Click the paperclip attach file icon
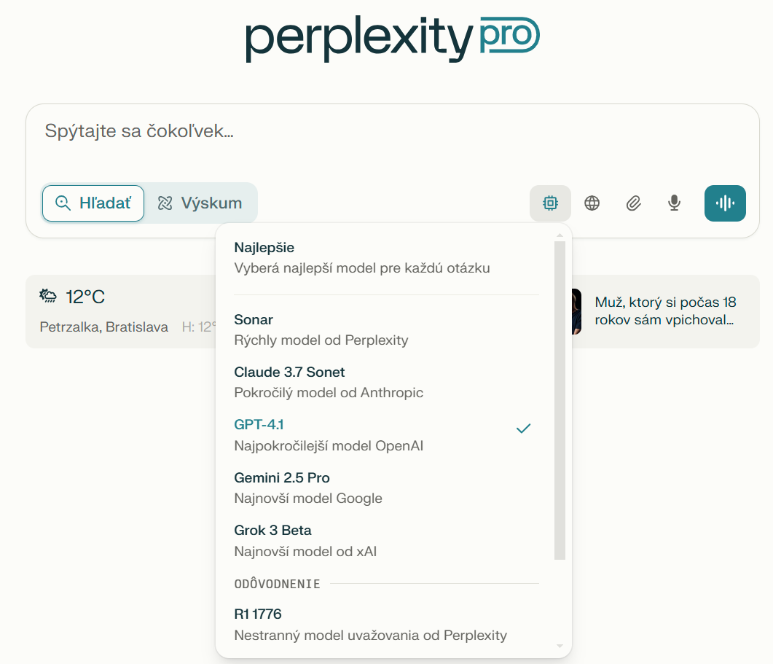 [633, 203]
